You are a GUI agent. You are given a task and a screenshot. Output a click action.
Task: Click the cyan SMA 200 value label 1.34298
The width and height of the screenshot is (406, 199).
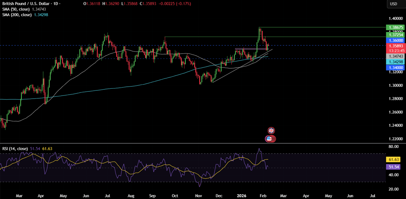coord(395,62)
